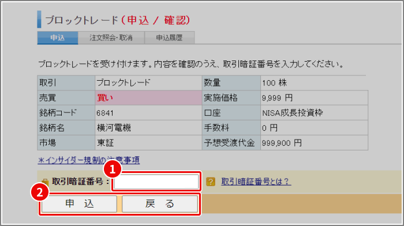The height and width of the screenshot is (226, 404).
Task: Switch to the 注文照会・取消 tab
Action: 111,38
